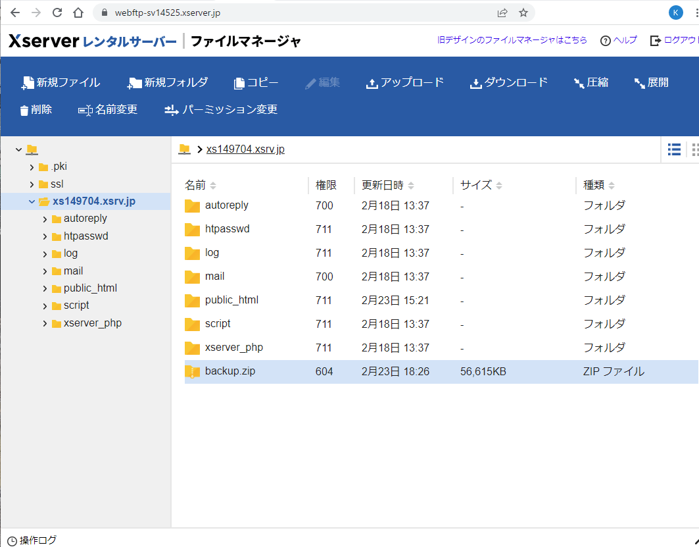
Task: Compress the selection using 圧縮
Action: click(x=591, y=82)
